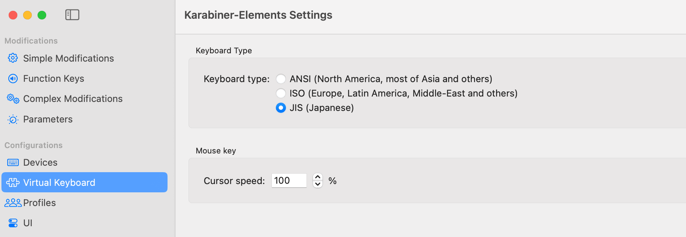
Task: Click the Function Keys speaker icon
Action: coord(13,79)
